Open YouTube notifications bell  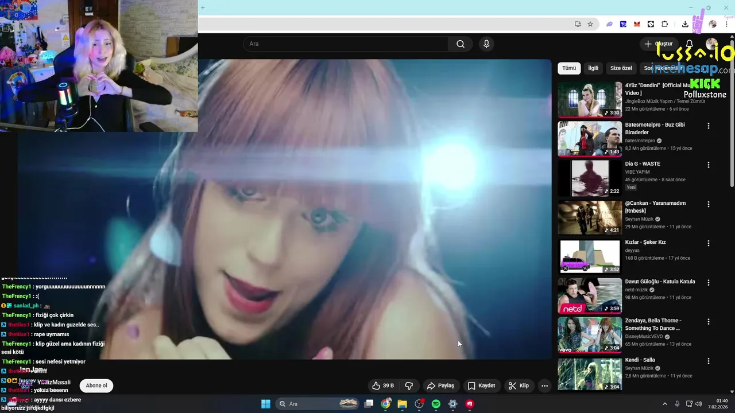click(x=690, y=44)
